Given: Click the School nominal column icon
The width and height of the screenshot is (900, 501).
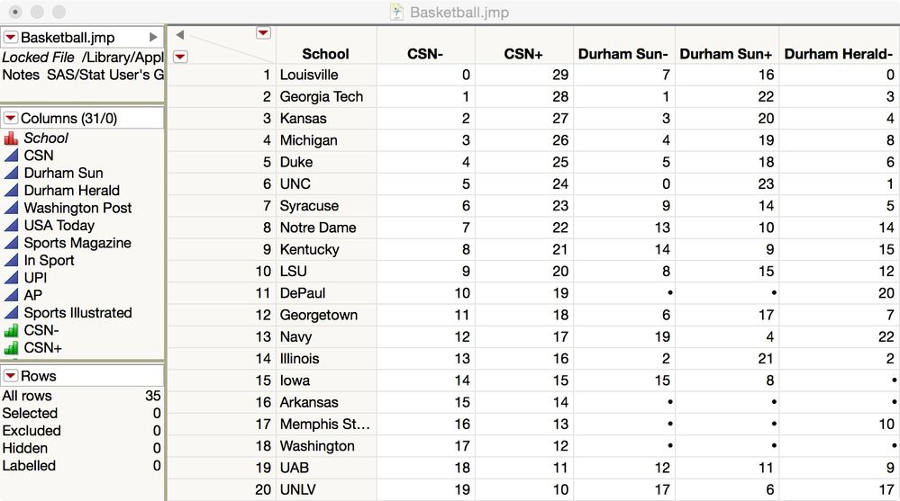Looking at the screenshot, I should pyautogui.click(x=11, y=139).
